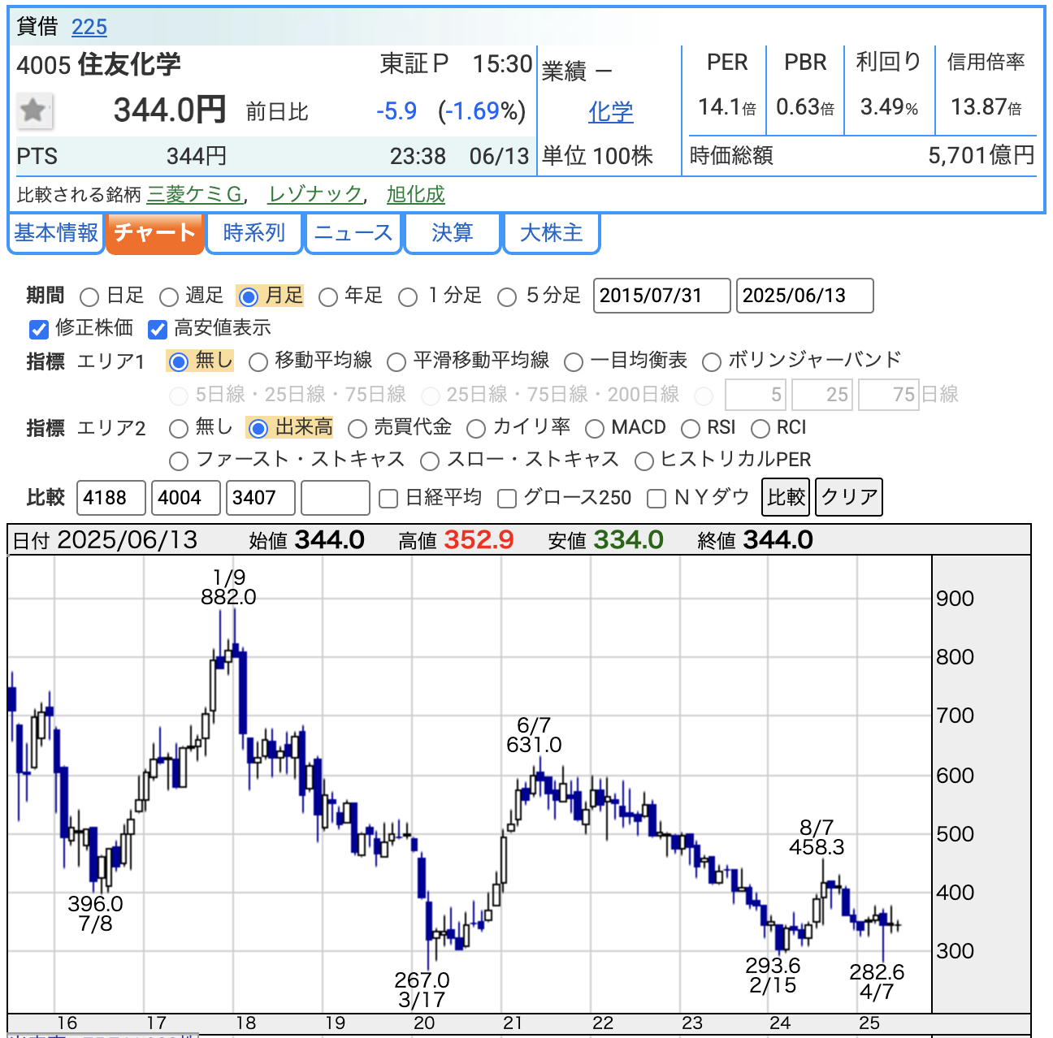Select 5分足 period radio button

click(x=507, y=296)
